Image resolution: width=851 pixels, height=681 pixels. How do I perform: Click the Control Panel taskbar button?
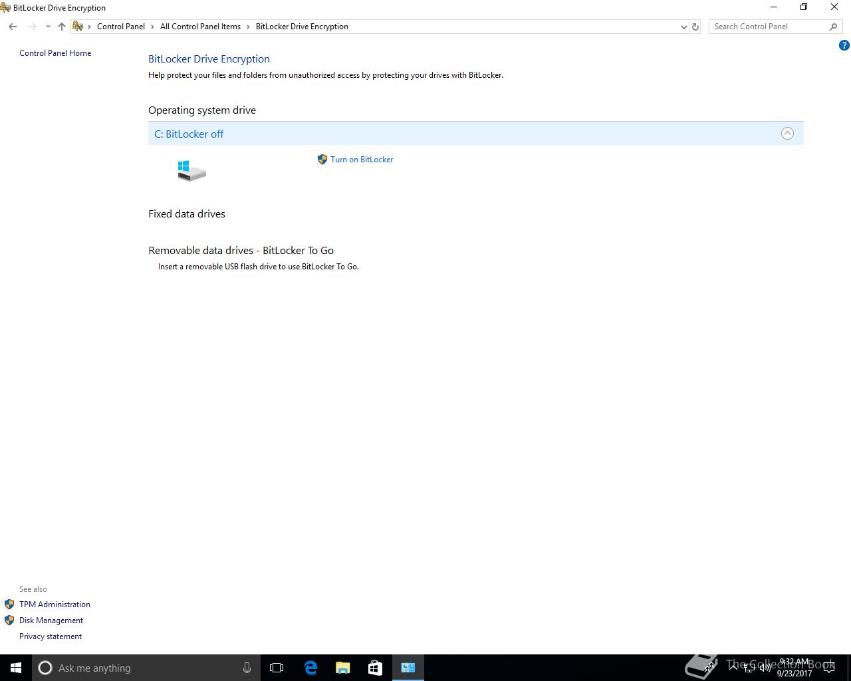click(x=408, y=668)
